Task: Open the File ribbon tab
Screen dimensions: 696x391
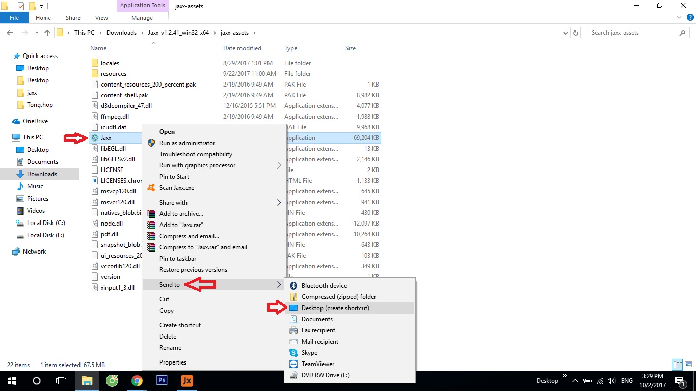Action: pyautogui.click(x=14, y=18)
